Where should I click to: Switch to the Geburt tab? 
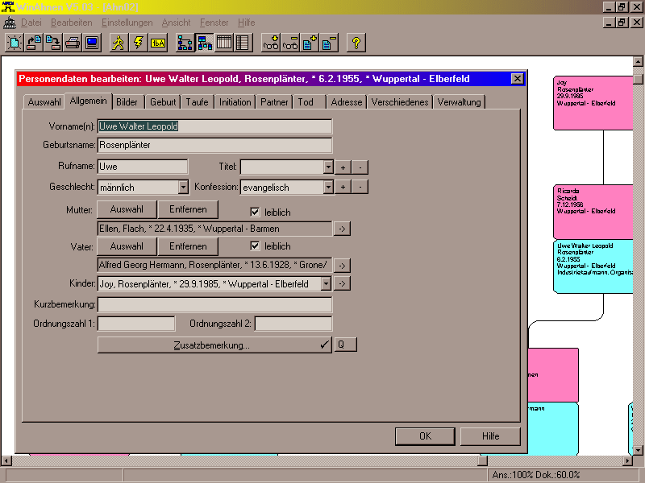tap(163, 102)
